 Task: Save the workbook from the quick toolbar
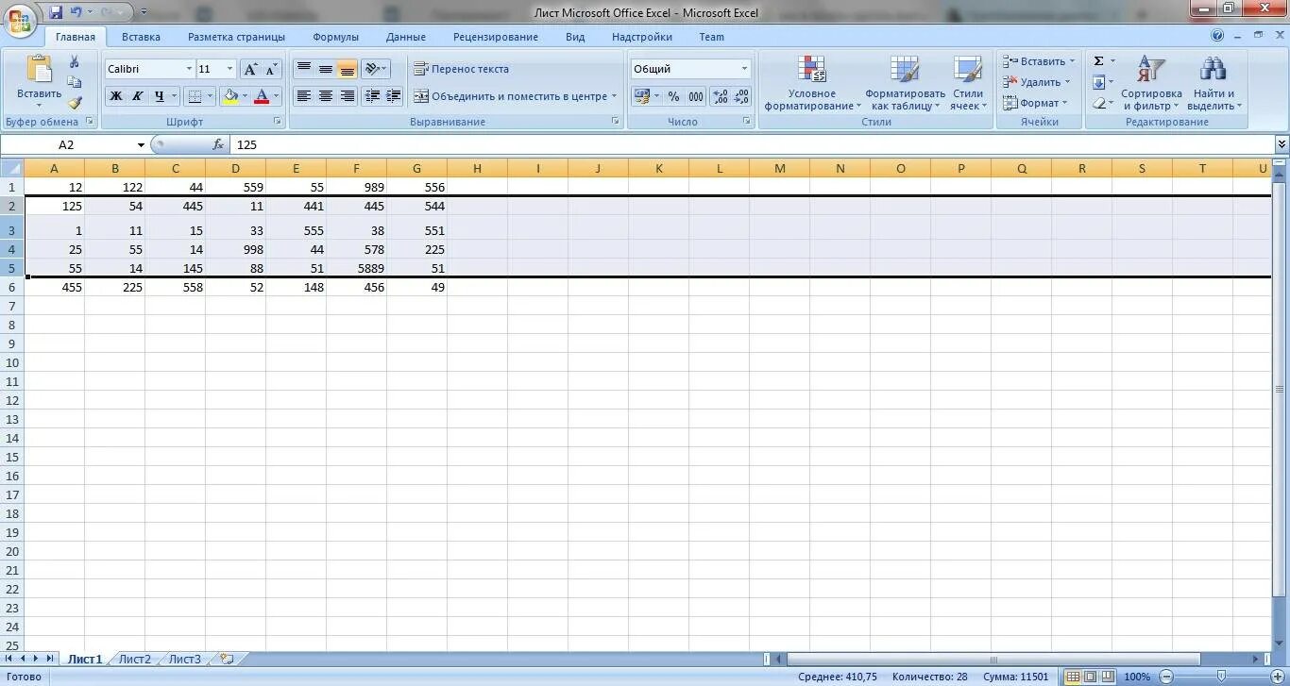[56, 12]
